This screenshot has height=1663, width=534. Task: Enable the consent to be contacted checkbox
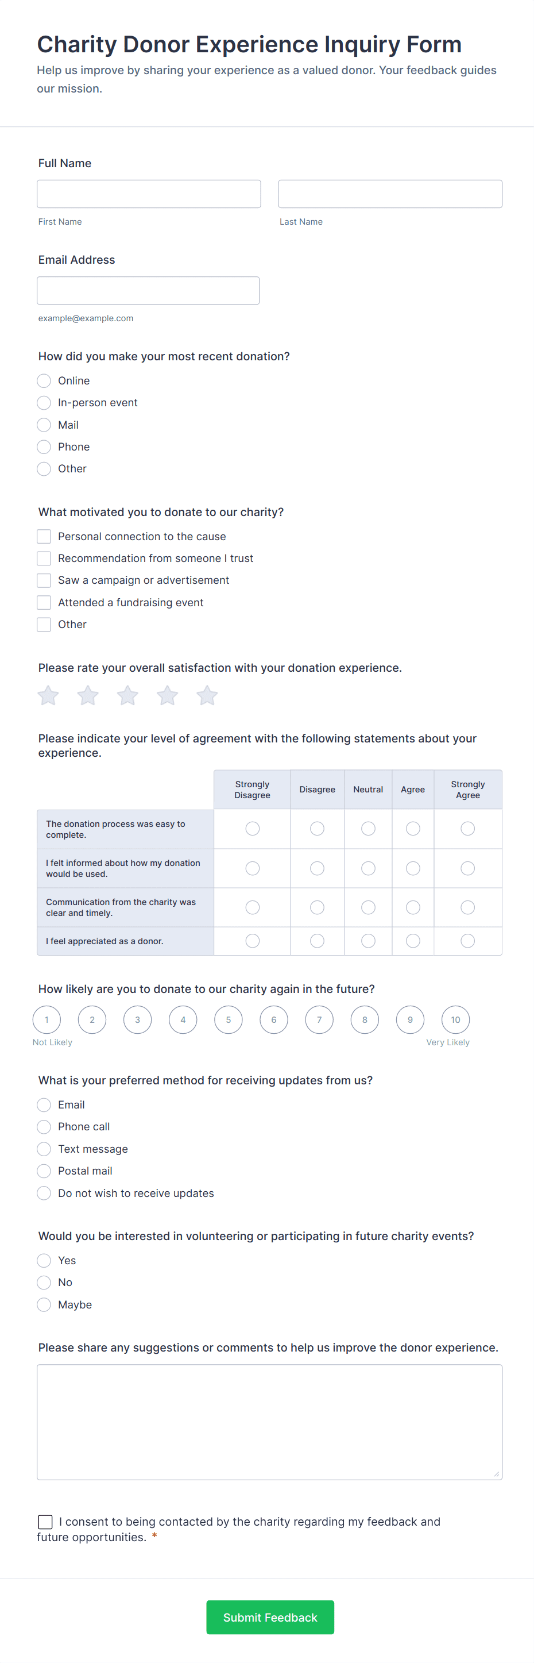[45, 1522]
